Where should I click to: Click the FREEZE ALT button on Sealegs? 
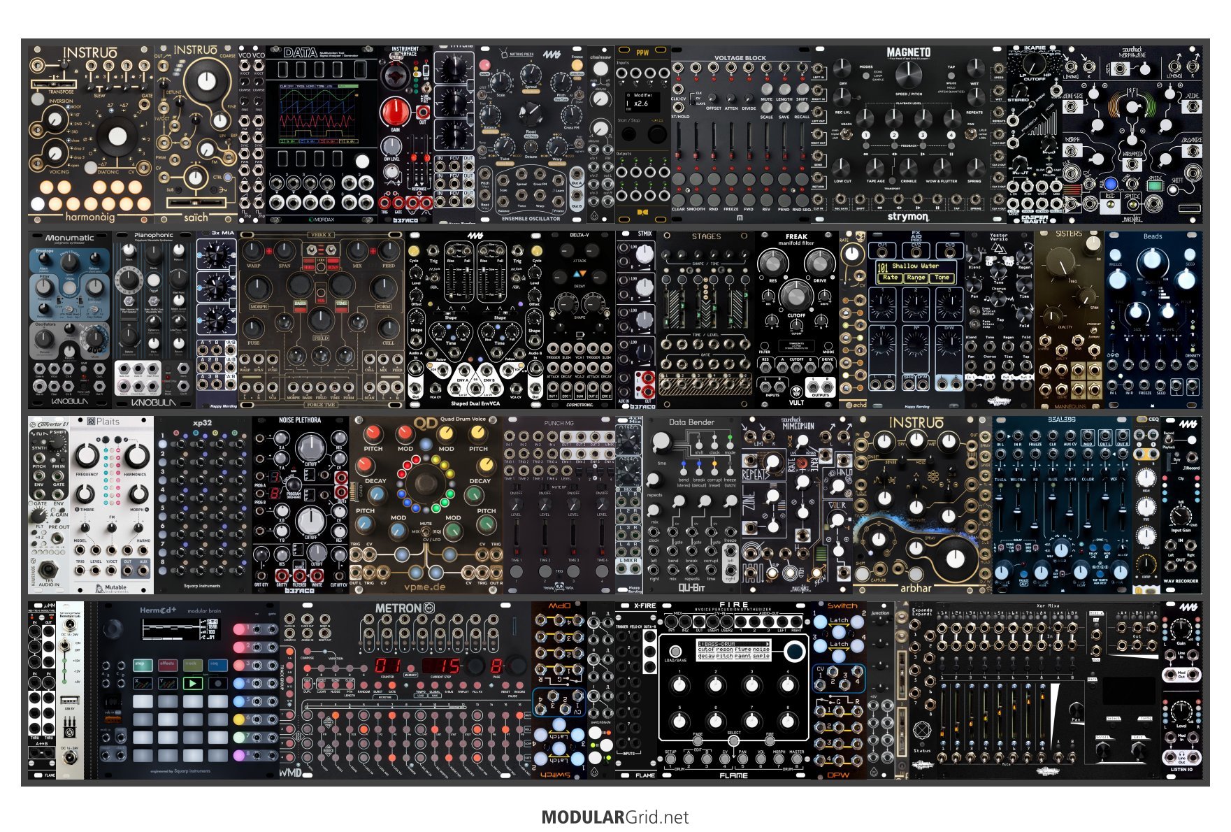point(1023,574)
